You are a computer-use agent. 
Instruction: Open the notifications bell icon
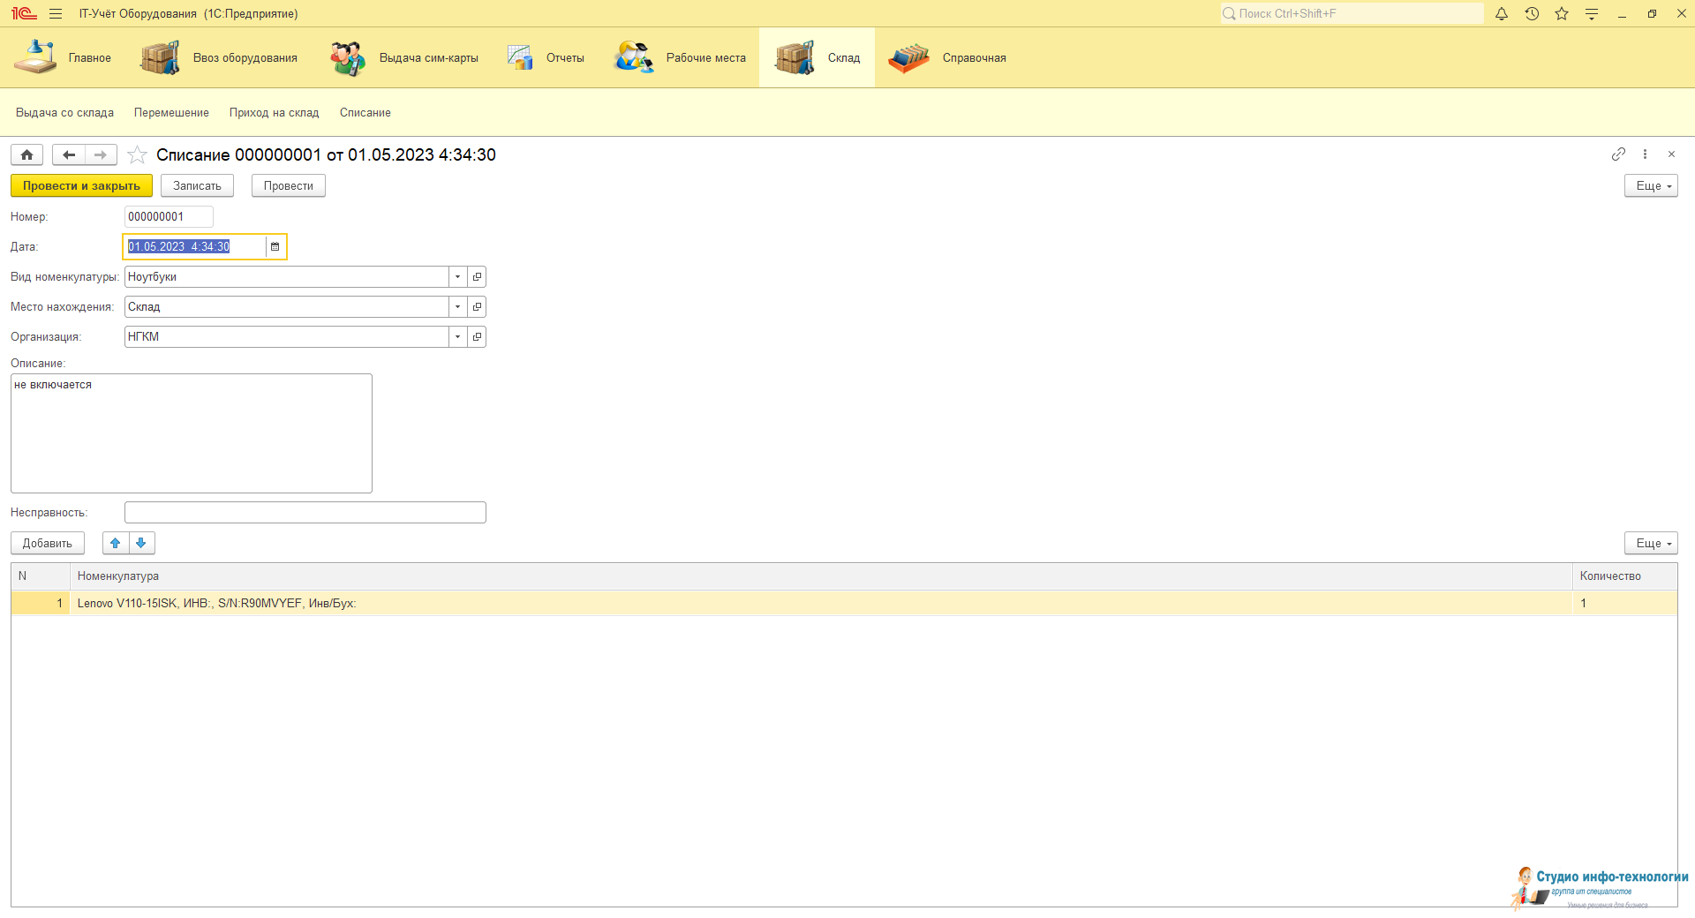(1501, 14)
